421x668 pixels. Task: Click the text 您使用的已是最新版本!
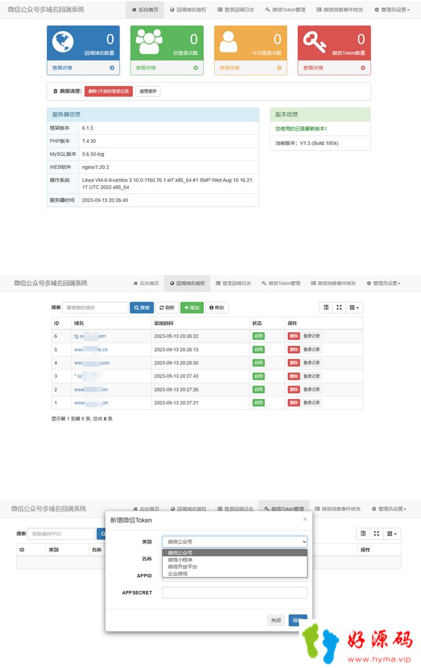click(301, 129)
